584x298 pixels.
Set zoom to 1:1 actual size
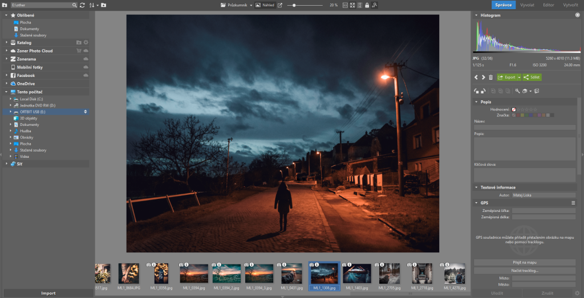pyautogui.click(x=345, y=5)
